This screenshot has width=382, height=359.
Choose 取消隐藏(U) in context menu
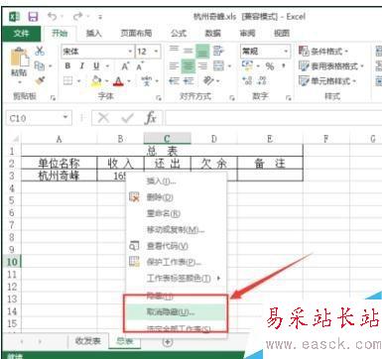(177, 312)
